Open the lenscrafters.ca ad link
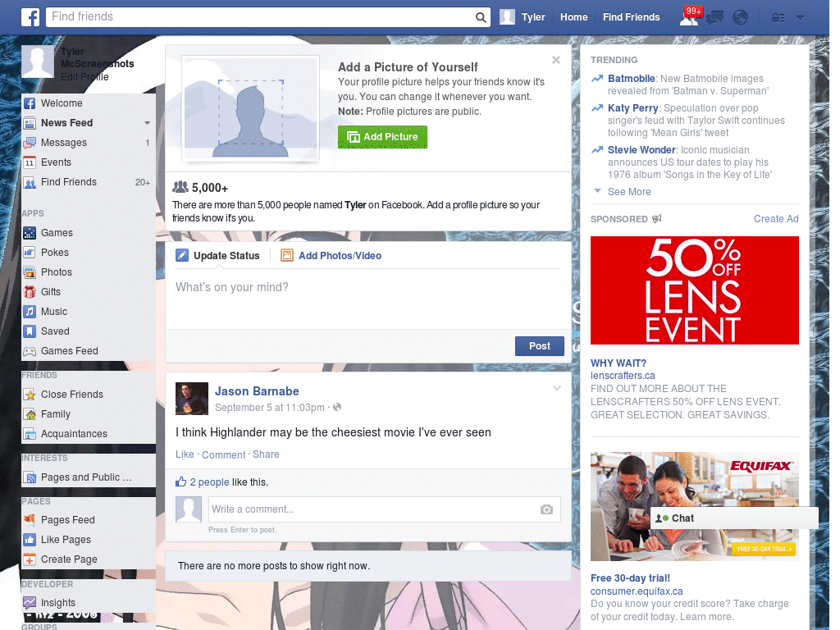The image size is (840, 630). click(623, 376)
